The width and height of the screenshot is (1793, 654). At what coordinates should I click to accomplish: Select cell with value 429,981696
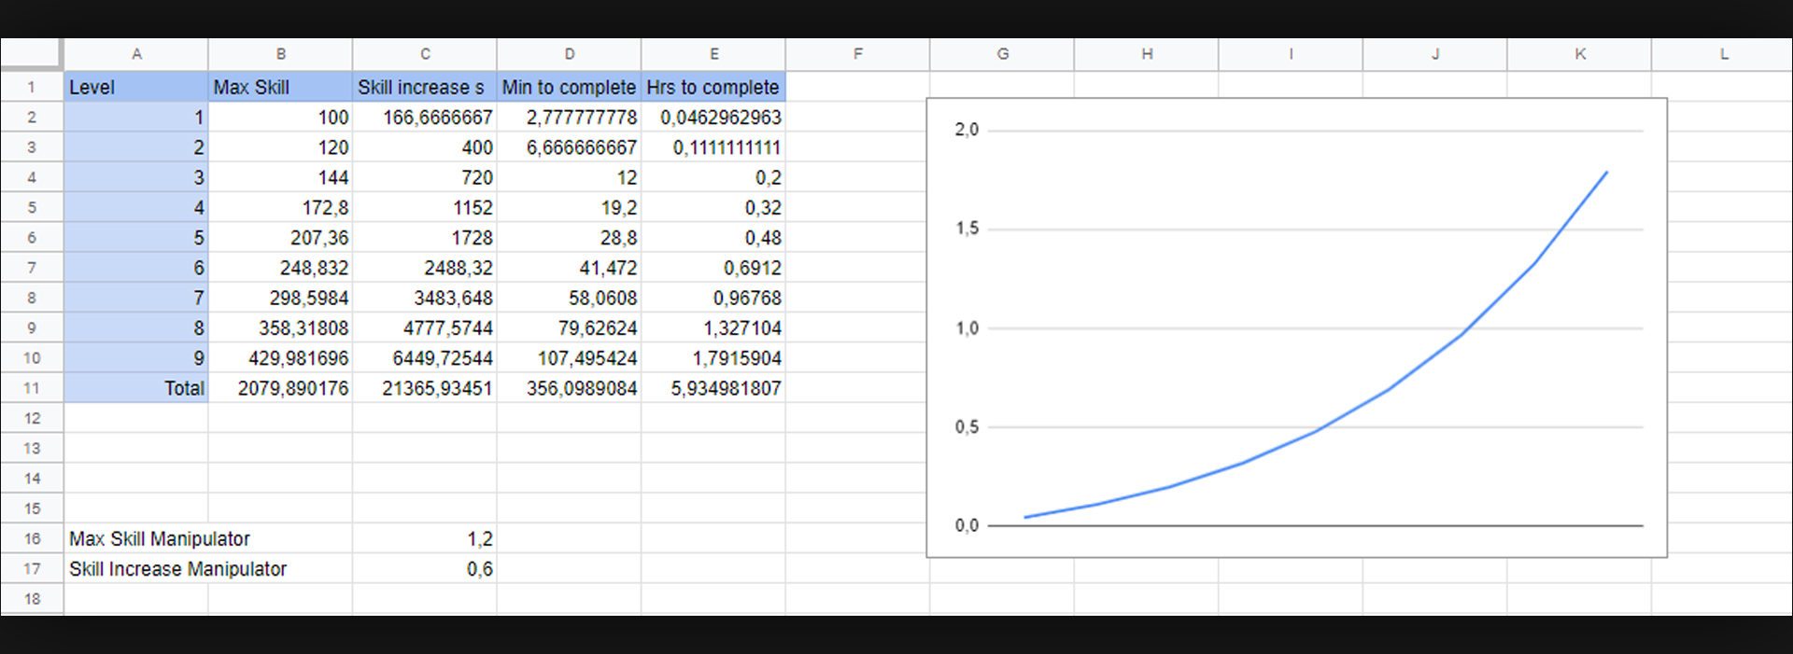click(x=280, y=357)
